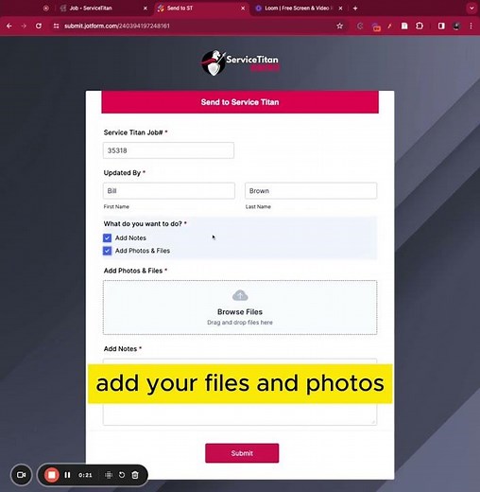Uncheck the Add Photos & Files checkbox
Viewport: 480px width, 492px height.
coord(107,251)
